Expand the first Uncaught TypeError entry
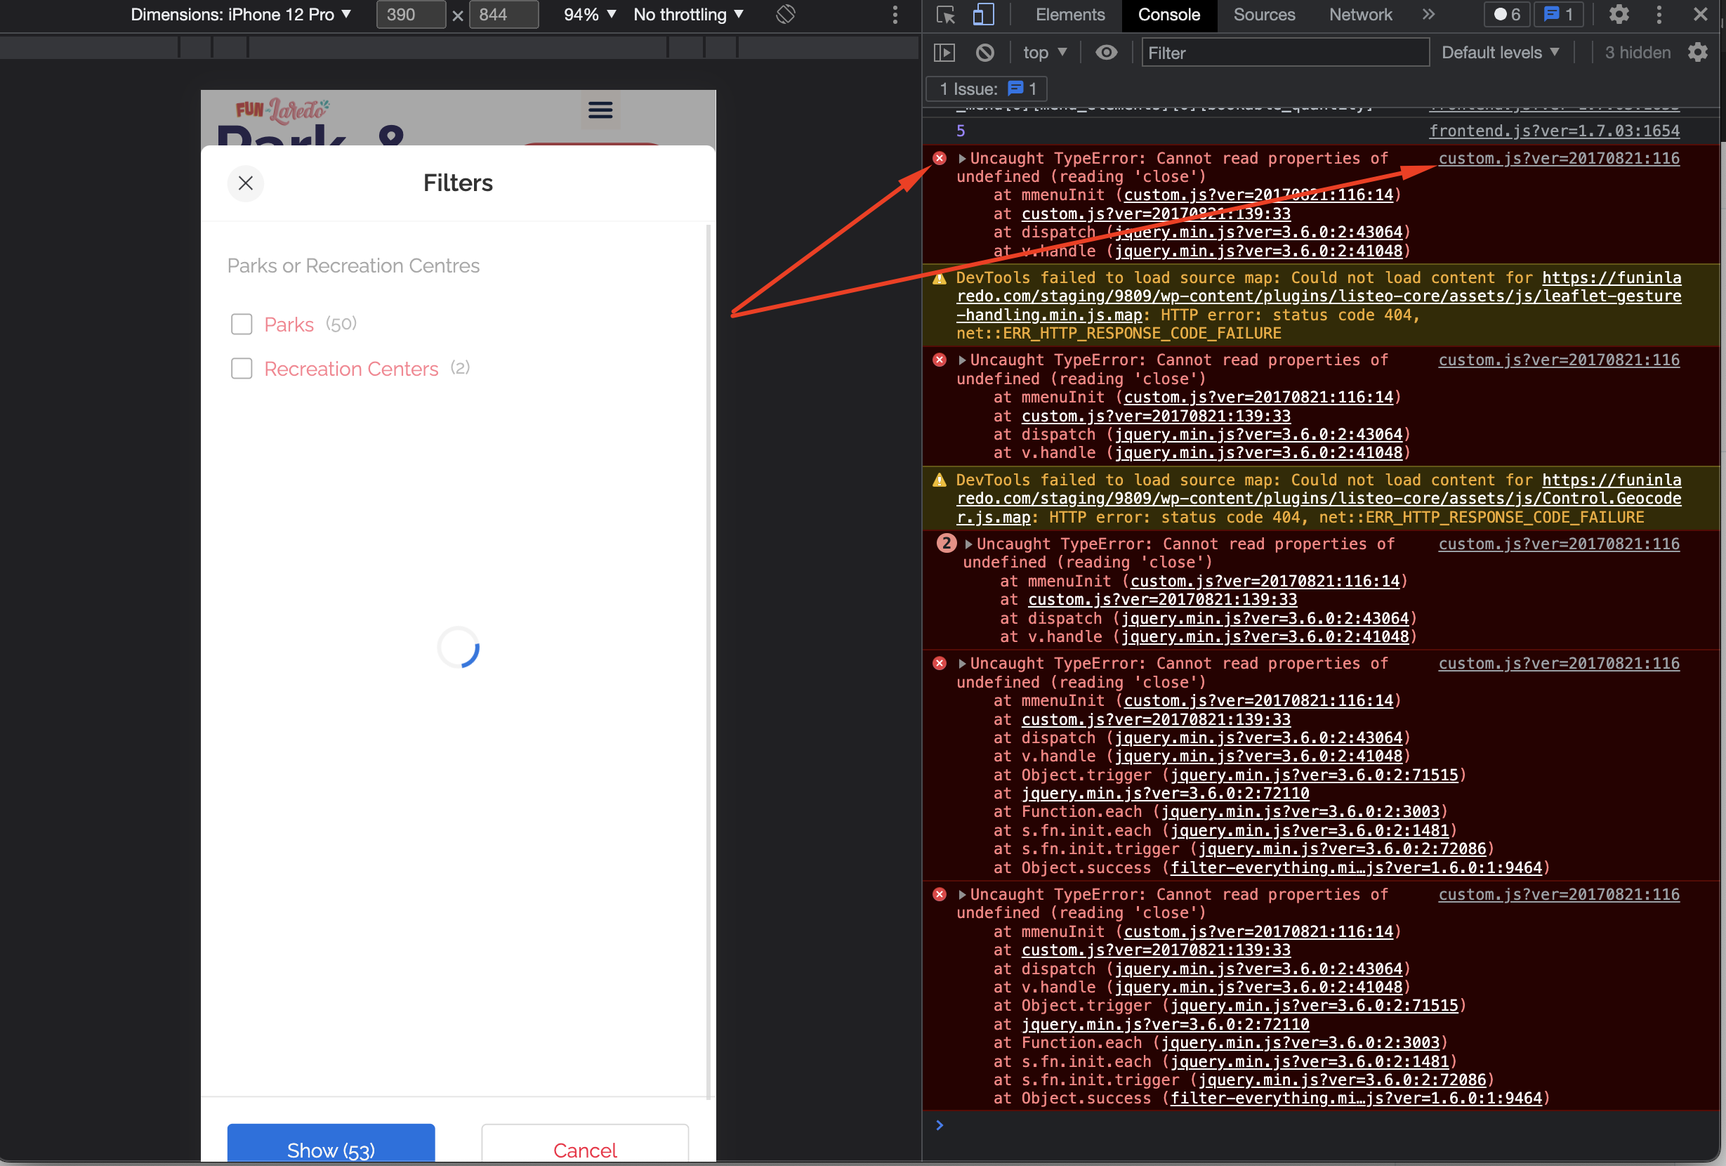Viewport: 1726px width, 1166px height. pyautogui.click(x=962, y=158)
